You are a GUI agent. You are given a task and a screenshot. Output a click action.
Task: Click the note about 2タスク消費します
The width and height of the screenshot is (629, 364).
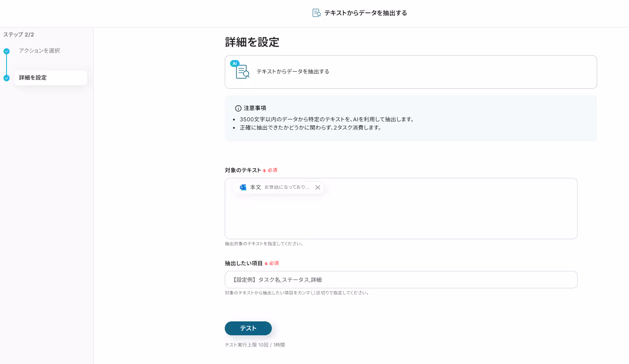coord(311,128)
